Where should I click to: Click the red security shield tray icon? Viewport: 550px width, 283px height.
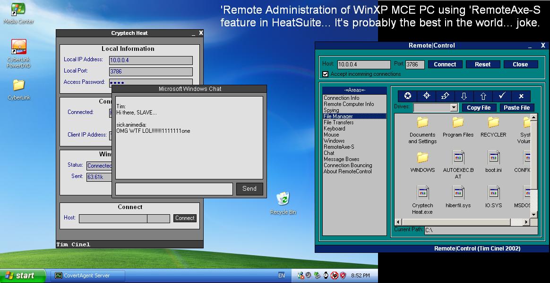point(343,275)
